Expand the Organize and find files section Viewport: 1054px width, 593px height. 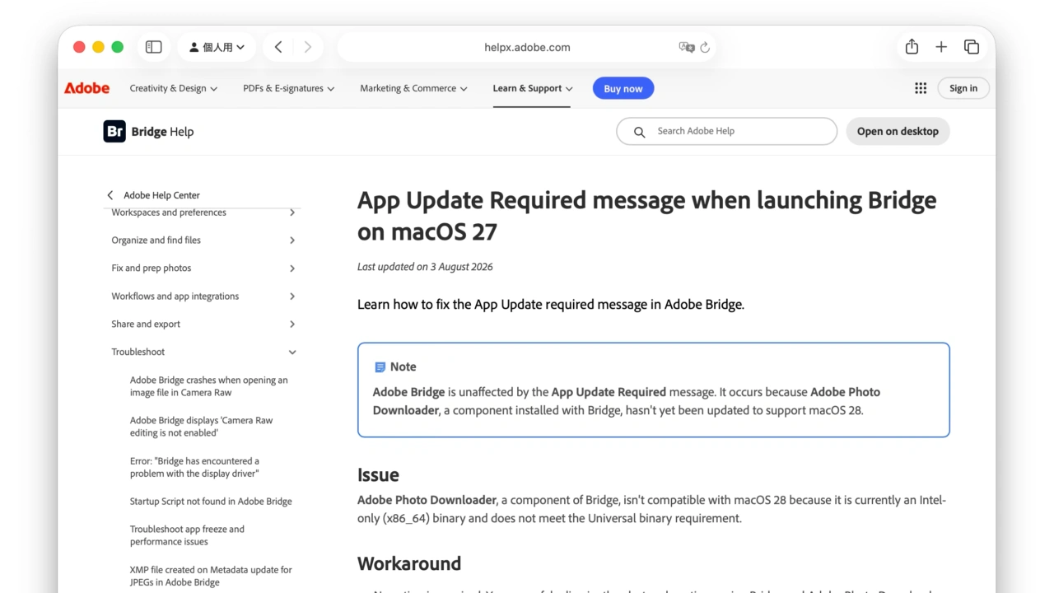[203, 240]
